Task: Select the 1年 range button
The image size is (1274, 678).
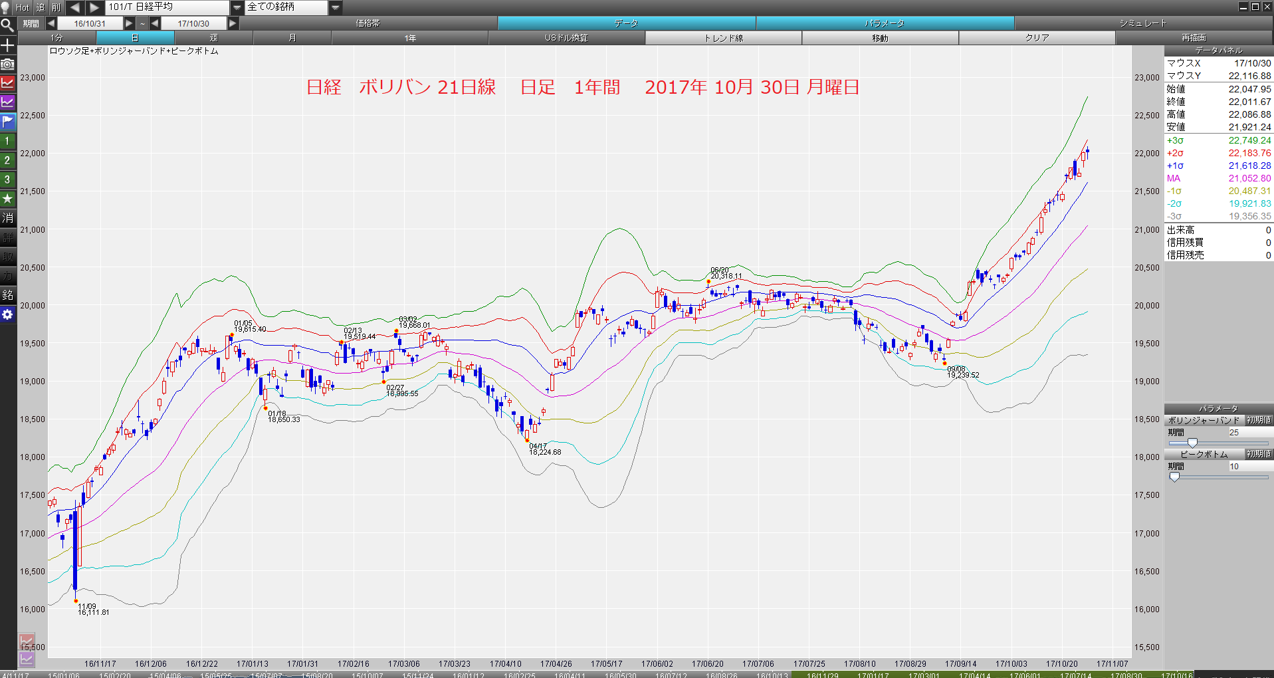Action: [410, 38]
